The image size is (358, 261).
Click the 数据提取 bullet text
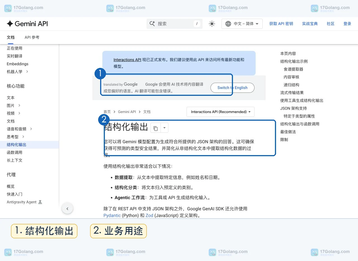tap(124, 177)
